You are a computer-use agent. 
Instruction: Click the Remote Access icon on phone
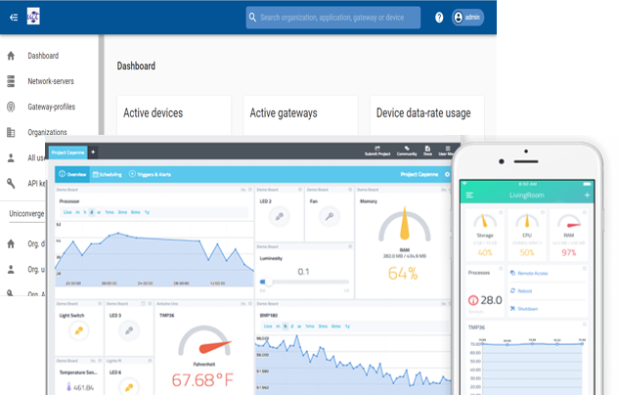(x=512, y=273)
